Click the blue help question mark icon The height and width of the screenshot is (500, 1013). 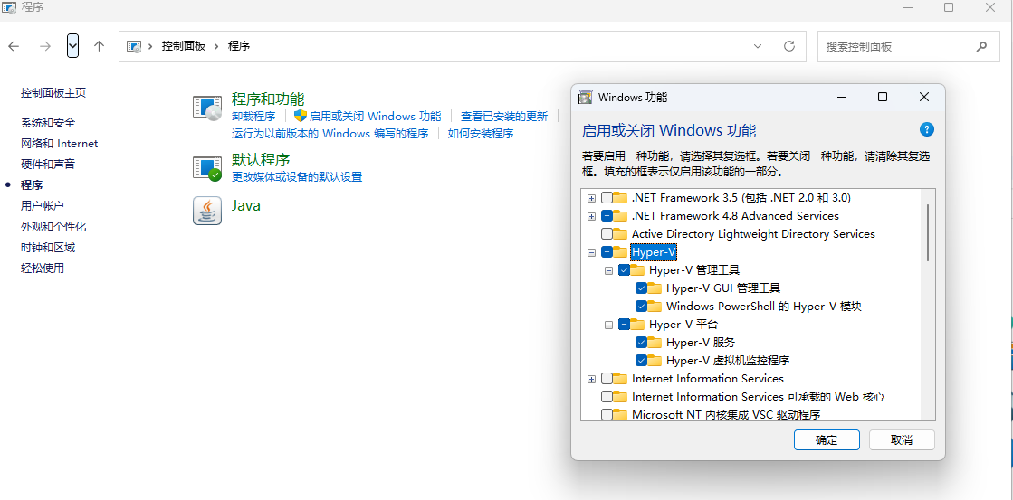click(926, 129)
